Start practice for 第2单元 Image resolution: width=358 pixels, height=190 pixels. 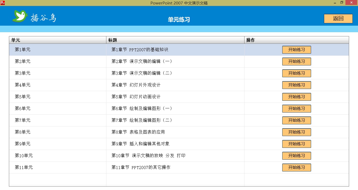296,62
